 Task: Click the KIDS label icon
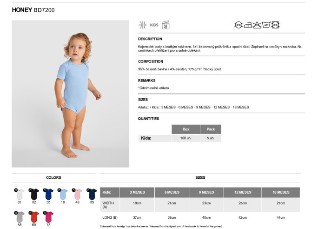[154, 25]
